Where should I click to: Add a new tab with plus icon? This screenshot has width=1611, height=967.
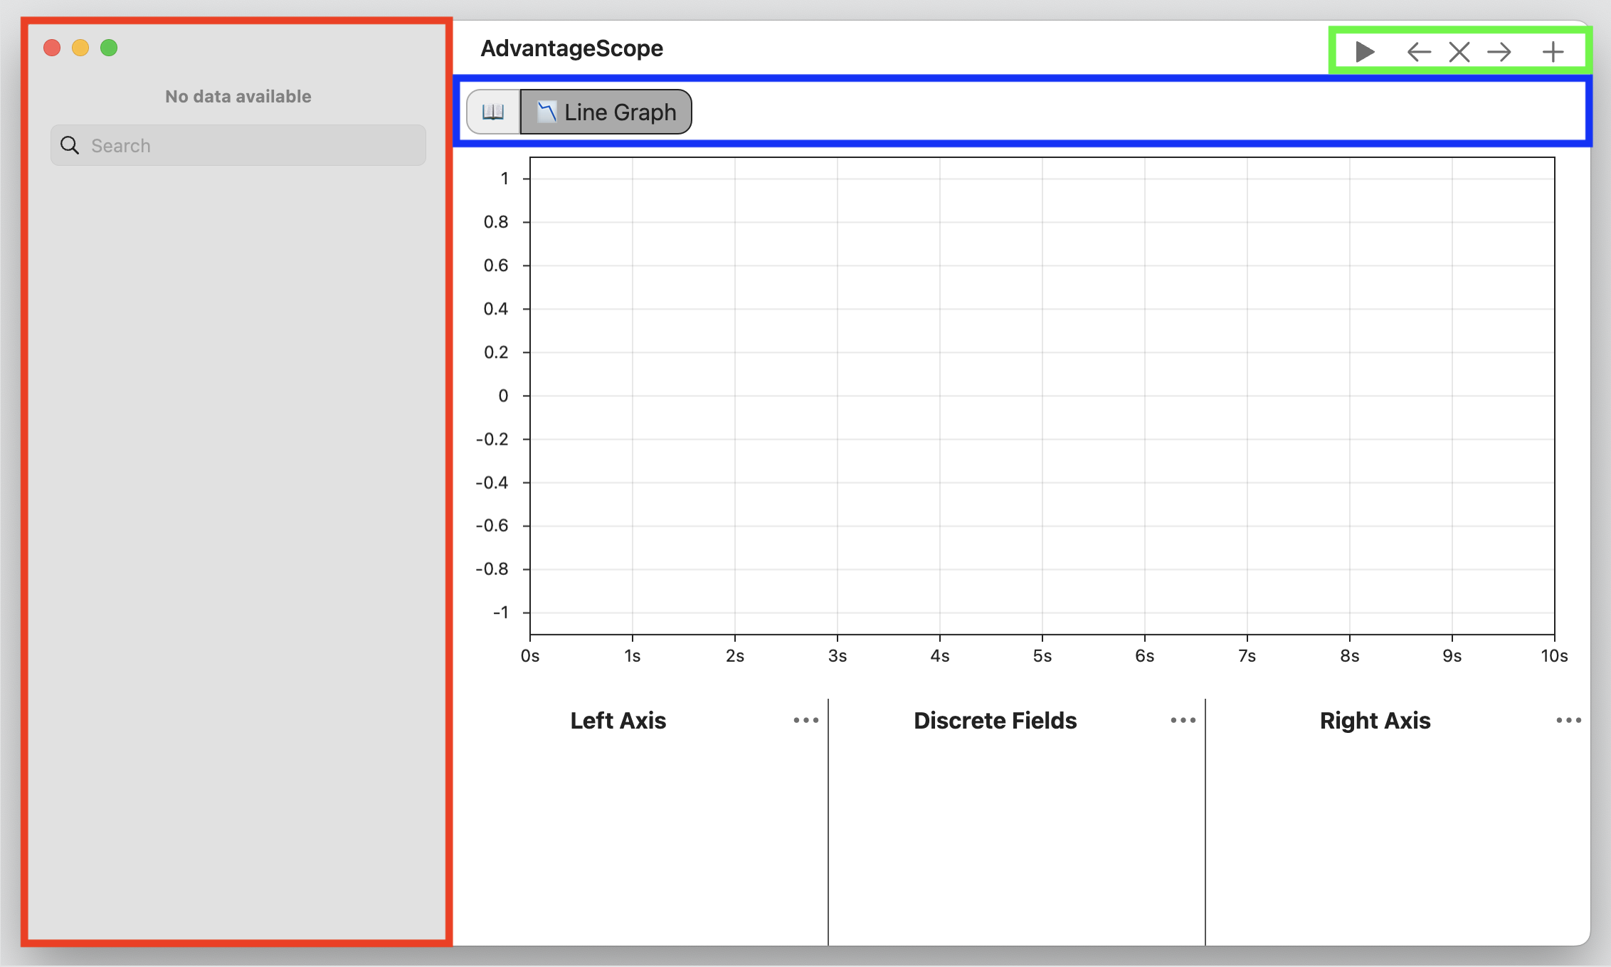point(1553,52)
